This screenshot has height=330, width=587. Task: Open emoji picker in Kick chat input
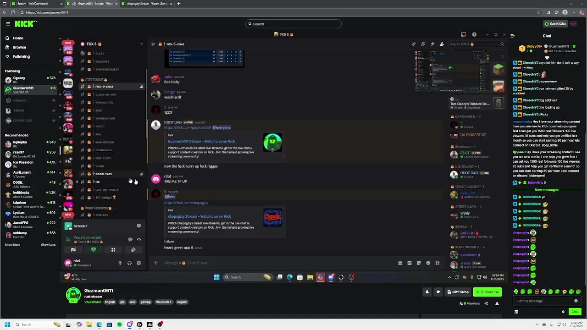click(x=576, y=301)
